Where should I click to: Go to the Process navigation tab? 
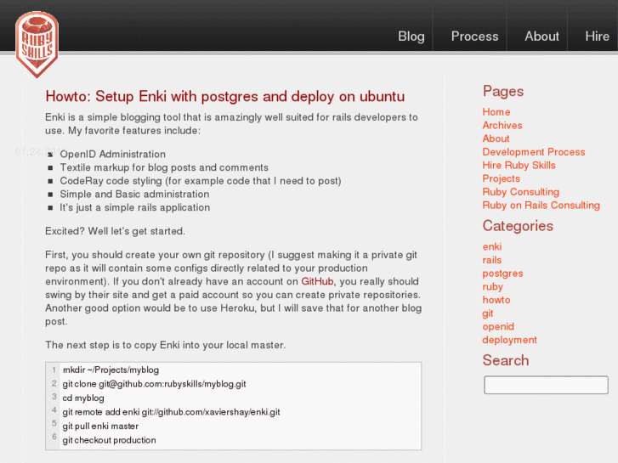point(474,37)
